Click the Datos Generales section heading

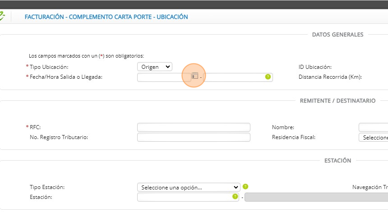(337, 35)
